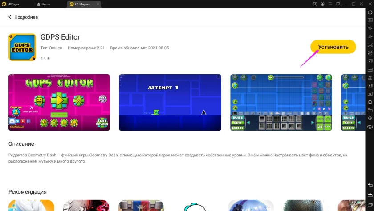
Task: Click the volume down sidebar icon
Action: pos(370,36)
